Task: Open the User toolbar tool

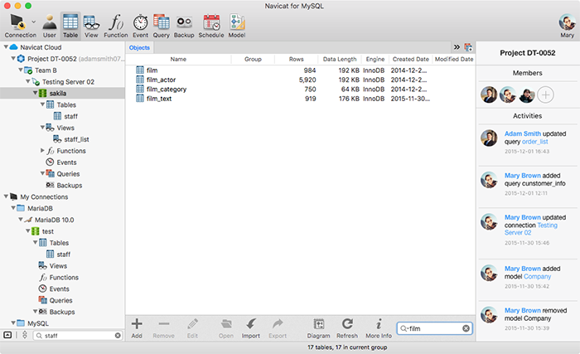Action: pyautogui.click(x=49, y=26)
